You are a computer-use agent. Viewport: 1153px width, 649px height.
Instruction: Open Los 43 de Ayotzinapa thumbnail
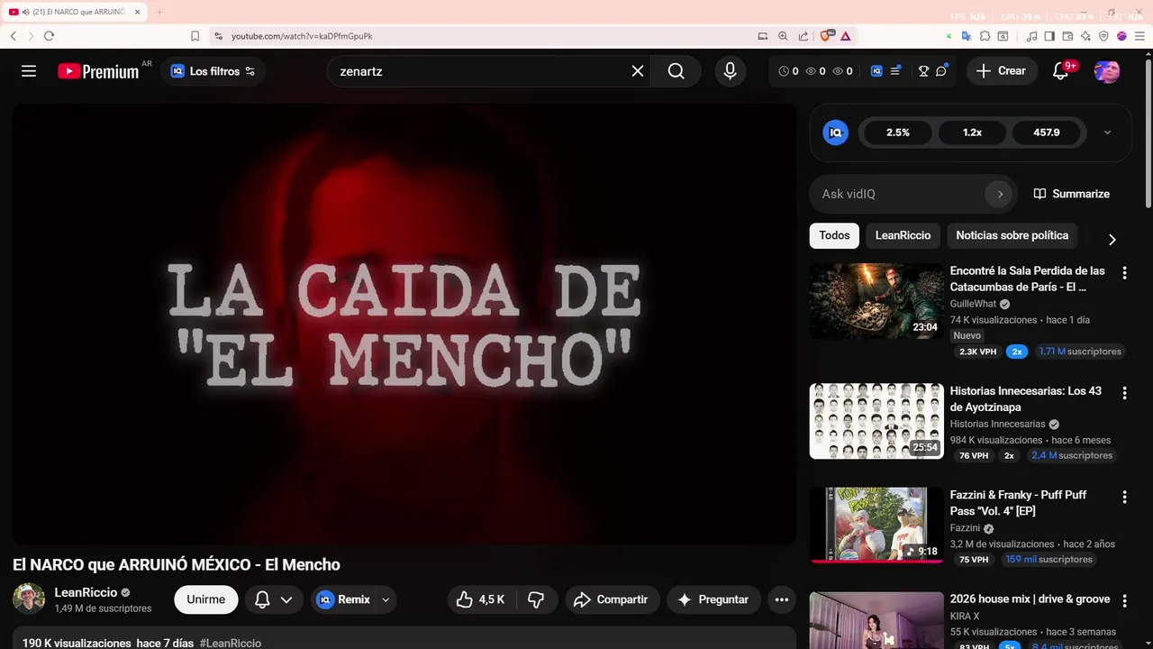click(x=876, y=421)
